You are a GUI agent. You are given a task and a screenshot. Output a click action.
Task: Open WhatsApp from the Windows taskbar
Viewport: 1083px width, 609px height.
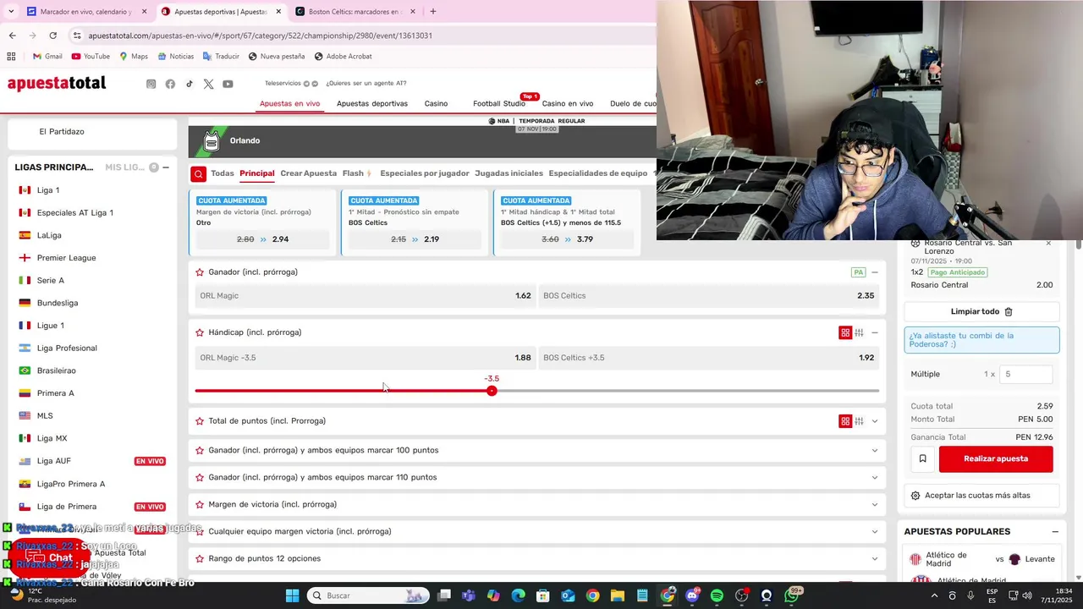(x=791, y=595)
